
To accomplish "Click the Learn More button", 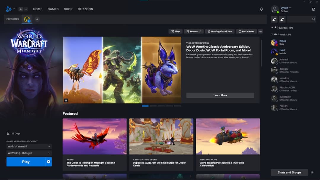I will (x=220, y=95).
